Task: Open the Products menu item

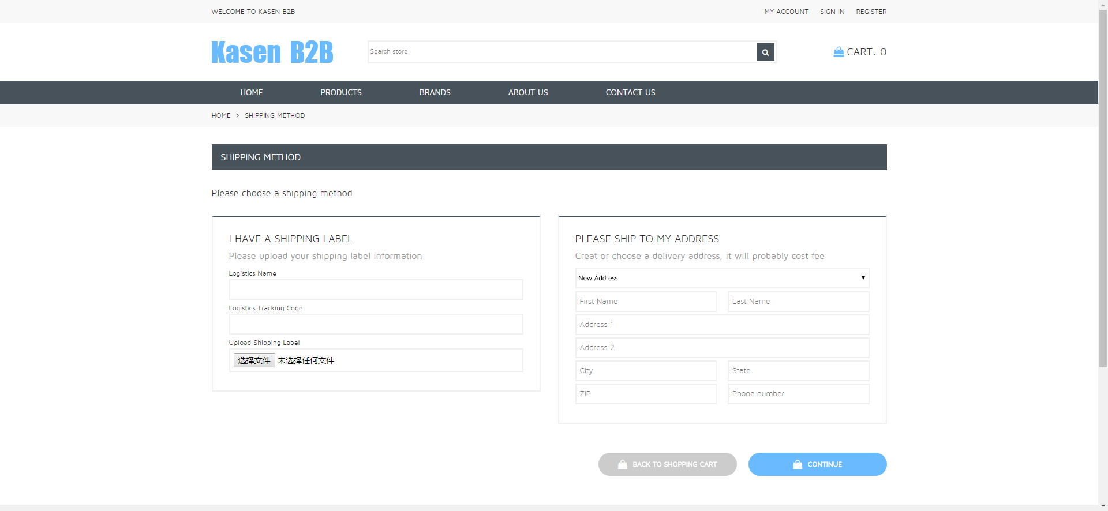Action: (341, 92)
